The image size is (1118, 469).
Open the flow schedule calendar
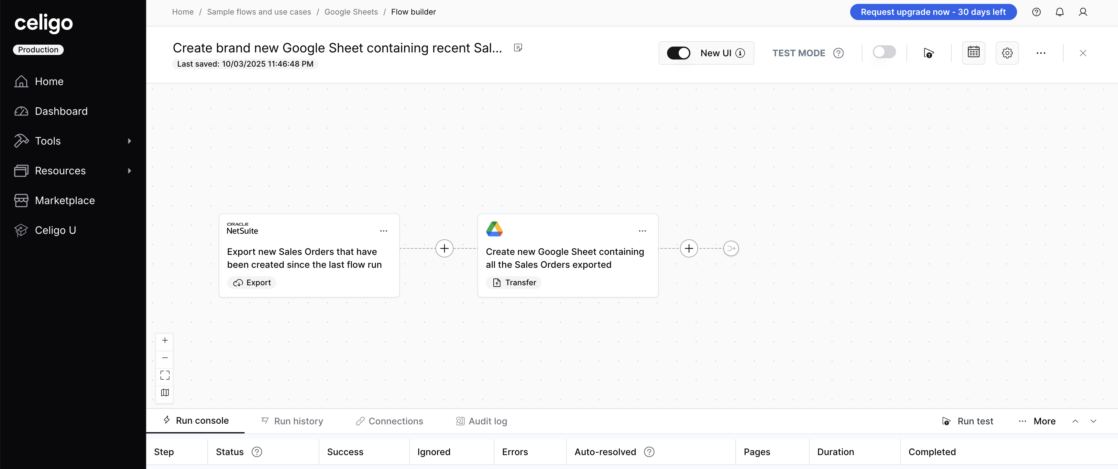coord(973,52)
